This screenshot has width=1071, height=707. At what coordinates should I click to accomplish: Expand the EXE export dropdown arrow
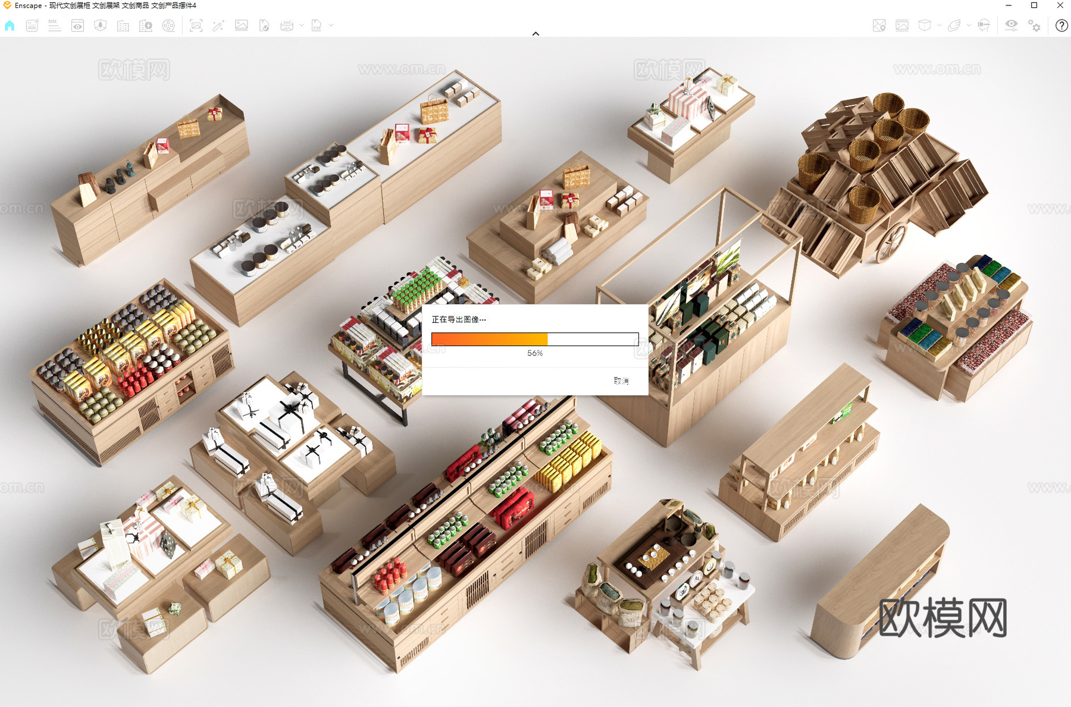click(x=331, y=26)
